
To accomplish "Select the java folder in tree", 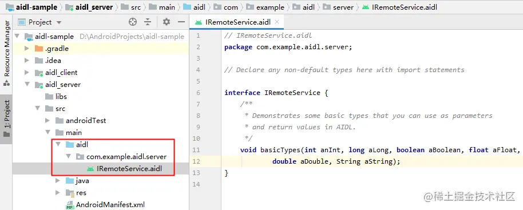I will pos(82,181).
